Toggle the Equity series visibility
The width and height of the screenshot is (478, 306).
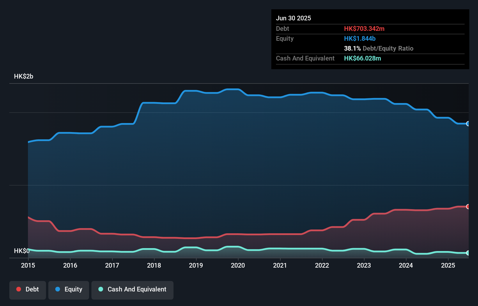(x=68, y=289)
